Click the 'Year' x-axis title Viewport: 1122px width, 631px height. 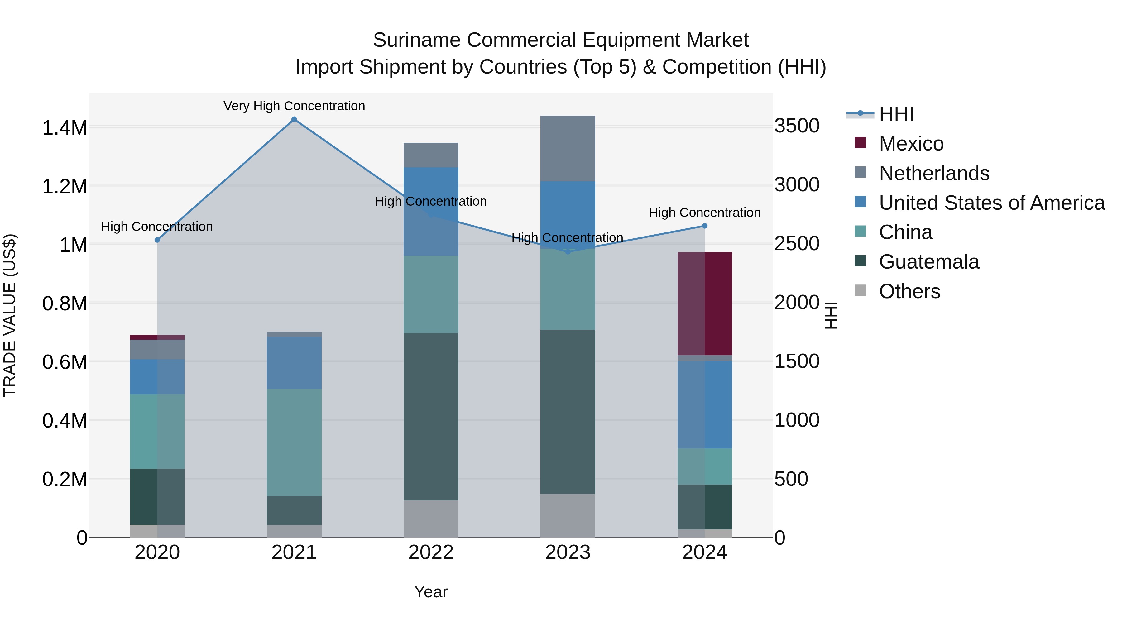tap(431, 592)
